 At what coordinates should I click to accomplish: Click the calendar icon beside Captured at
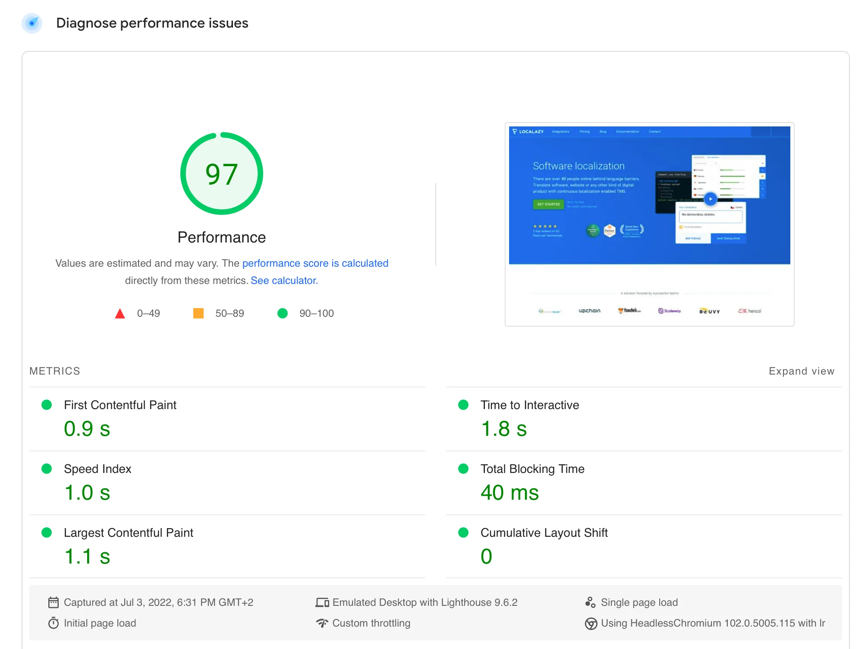(53, 602)
